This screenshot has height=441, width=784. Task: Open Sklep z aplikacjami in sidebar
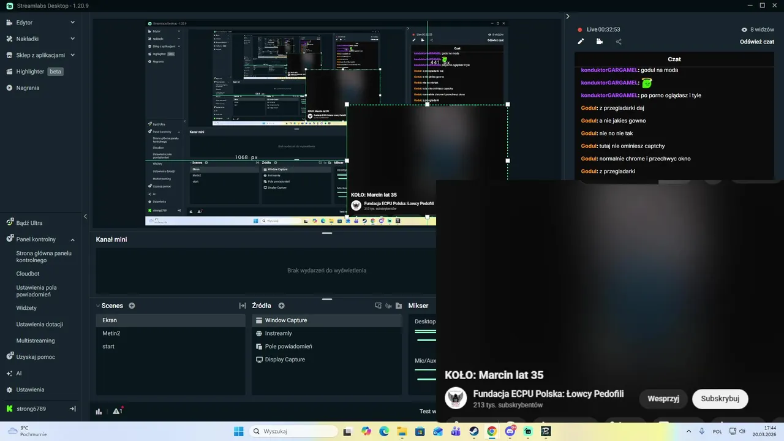tap(40, 55)
